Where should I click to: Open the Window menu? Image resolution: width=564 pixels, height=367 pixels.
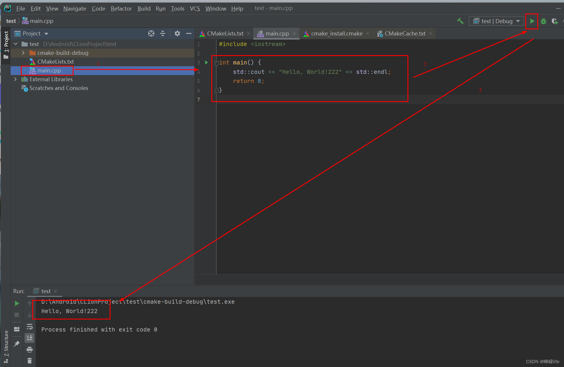point(215,9)
